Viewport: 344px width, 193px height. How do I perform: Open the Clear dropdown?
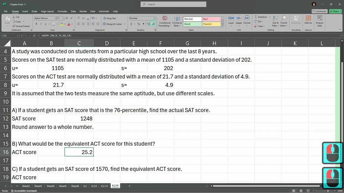tap(259, 26)
